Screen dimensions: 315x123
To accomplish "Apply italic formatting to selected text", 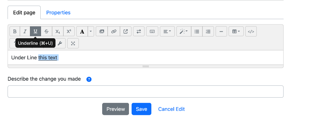I will [25, 31].
